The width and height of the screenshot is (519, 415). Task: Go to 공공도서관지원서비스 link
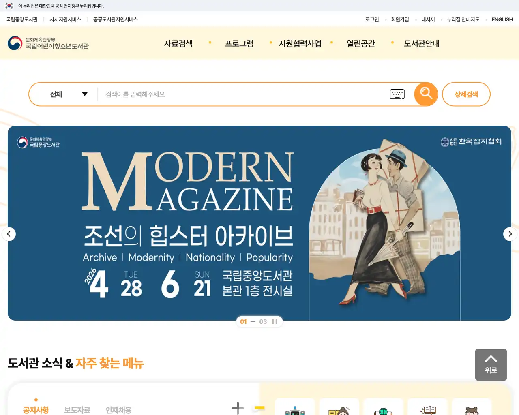(116, 19)
